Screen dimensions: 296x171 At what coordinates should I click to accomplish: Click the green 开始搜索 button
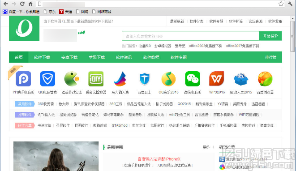click(x=270, y=36)
